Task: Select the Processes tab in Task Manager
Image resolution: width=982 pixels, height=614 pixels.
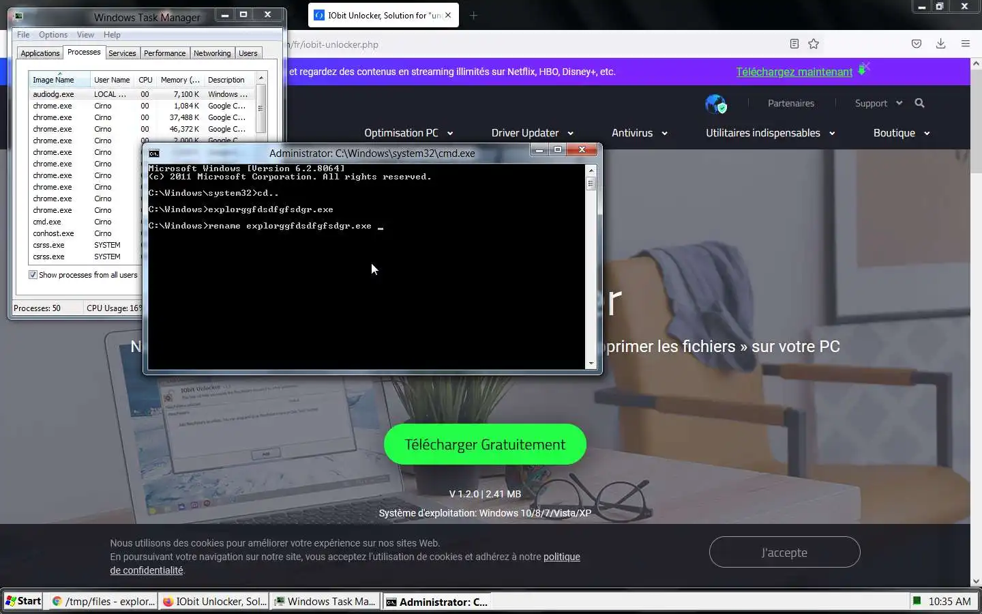Action: [x=84, y=52]
